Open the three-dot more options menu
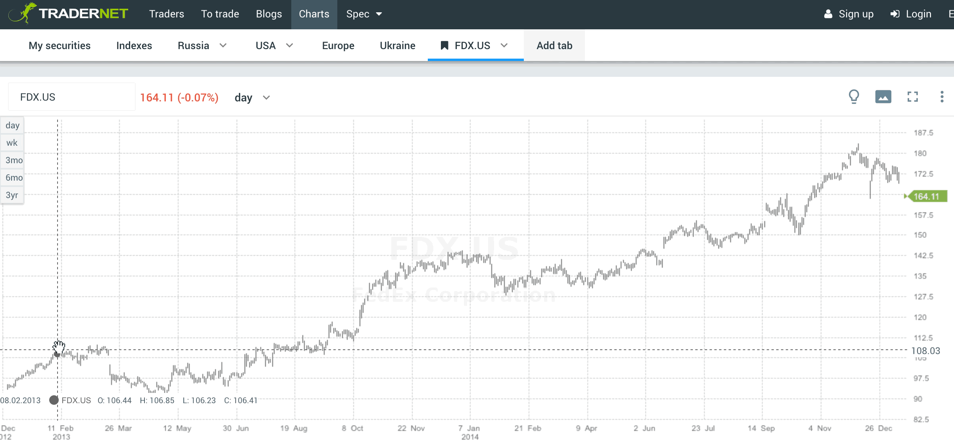 (x=942, y=97)
